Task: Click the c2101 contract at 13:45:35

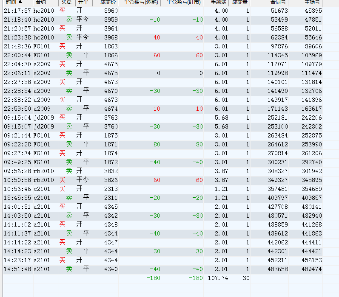Action: 42,198
